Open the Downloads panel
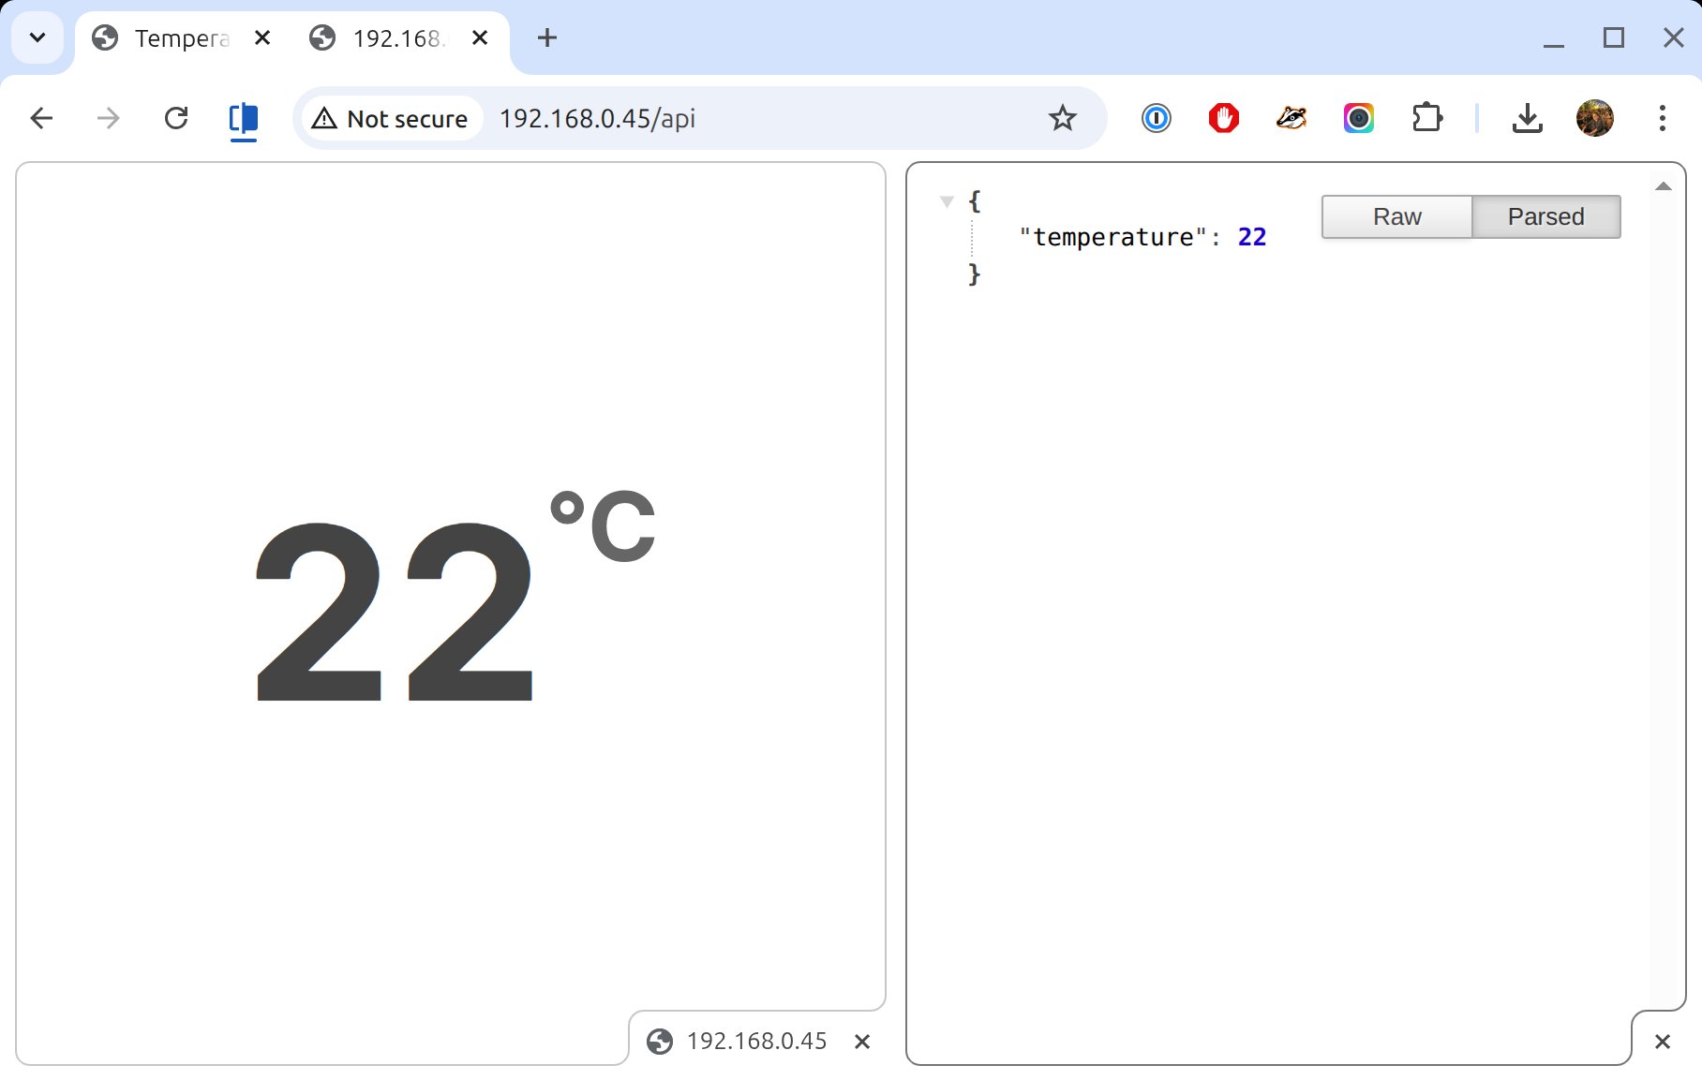Image resolution: width=1702 pixels, height=1080 pixels. (x=1527, y=119)
